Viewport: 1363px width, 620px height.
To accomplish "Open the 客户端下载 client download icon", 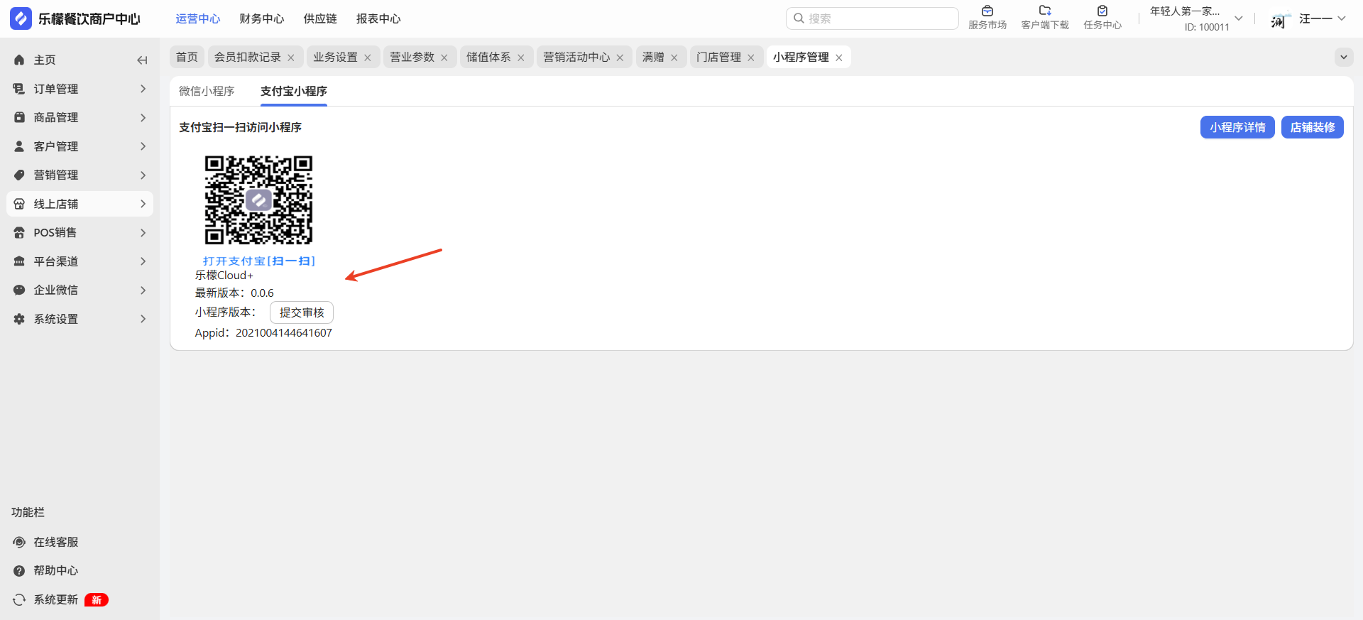I will pos(1045,11).
